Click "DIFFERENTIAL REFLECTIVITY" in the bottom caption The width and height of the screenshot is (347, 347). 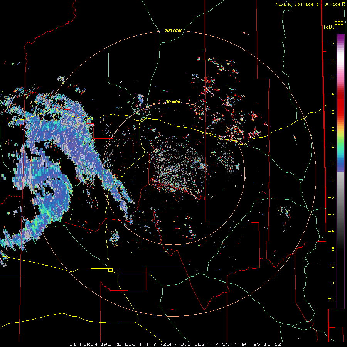112,344
